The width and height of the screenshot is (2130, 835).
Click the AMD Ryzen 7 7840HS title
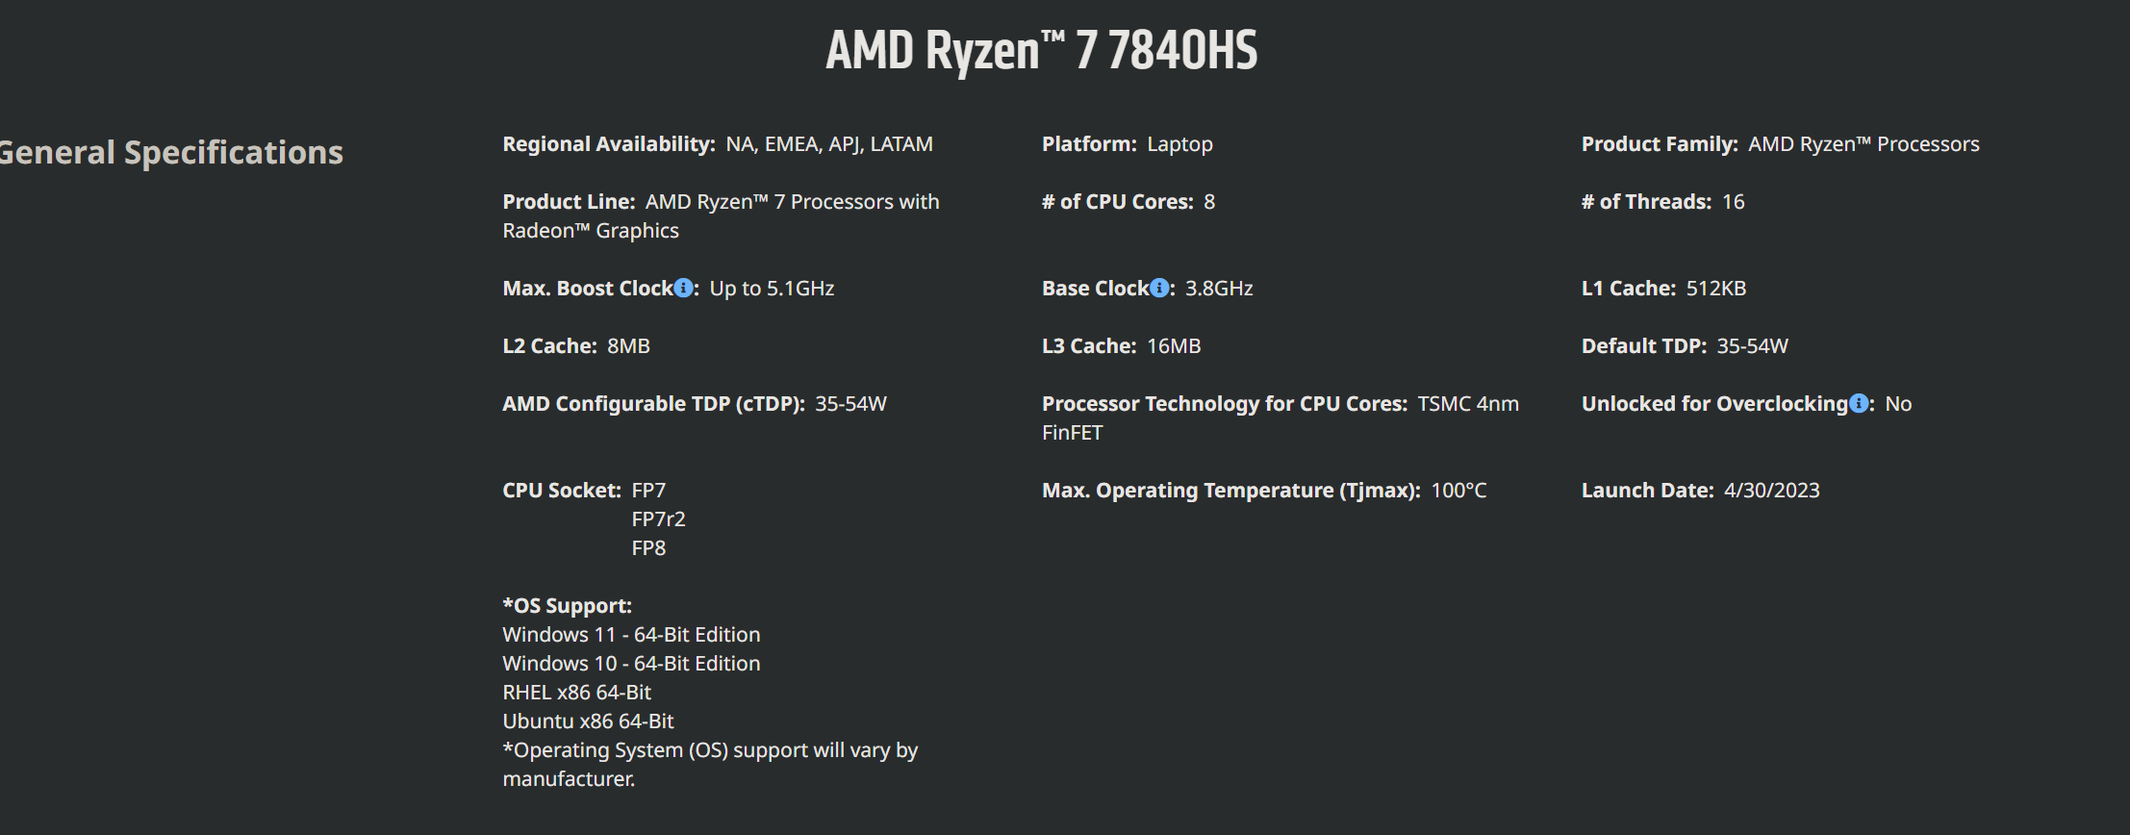coord(1041,50)
